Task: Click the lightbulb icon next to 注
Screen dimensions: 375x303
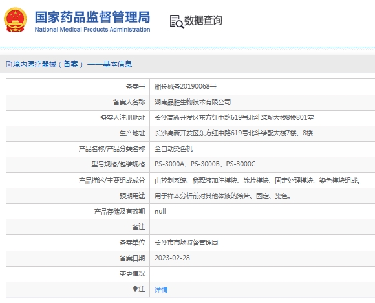Action: 135,289
